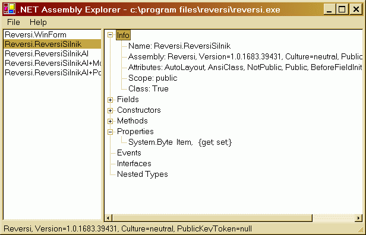
Task: Open the Help menu
Action: pos(38,22)
